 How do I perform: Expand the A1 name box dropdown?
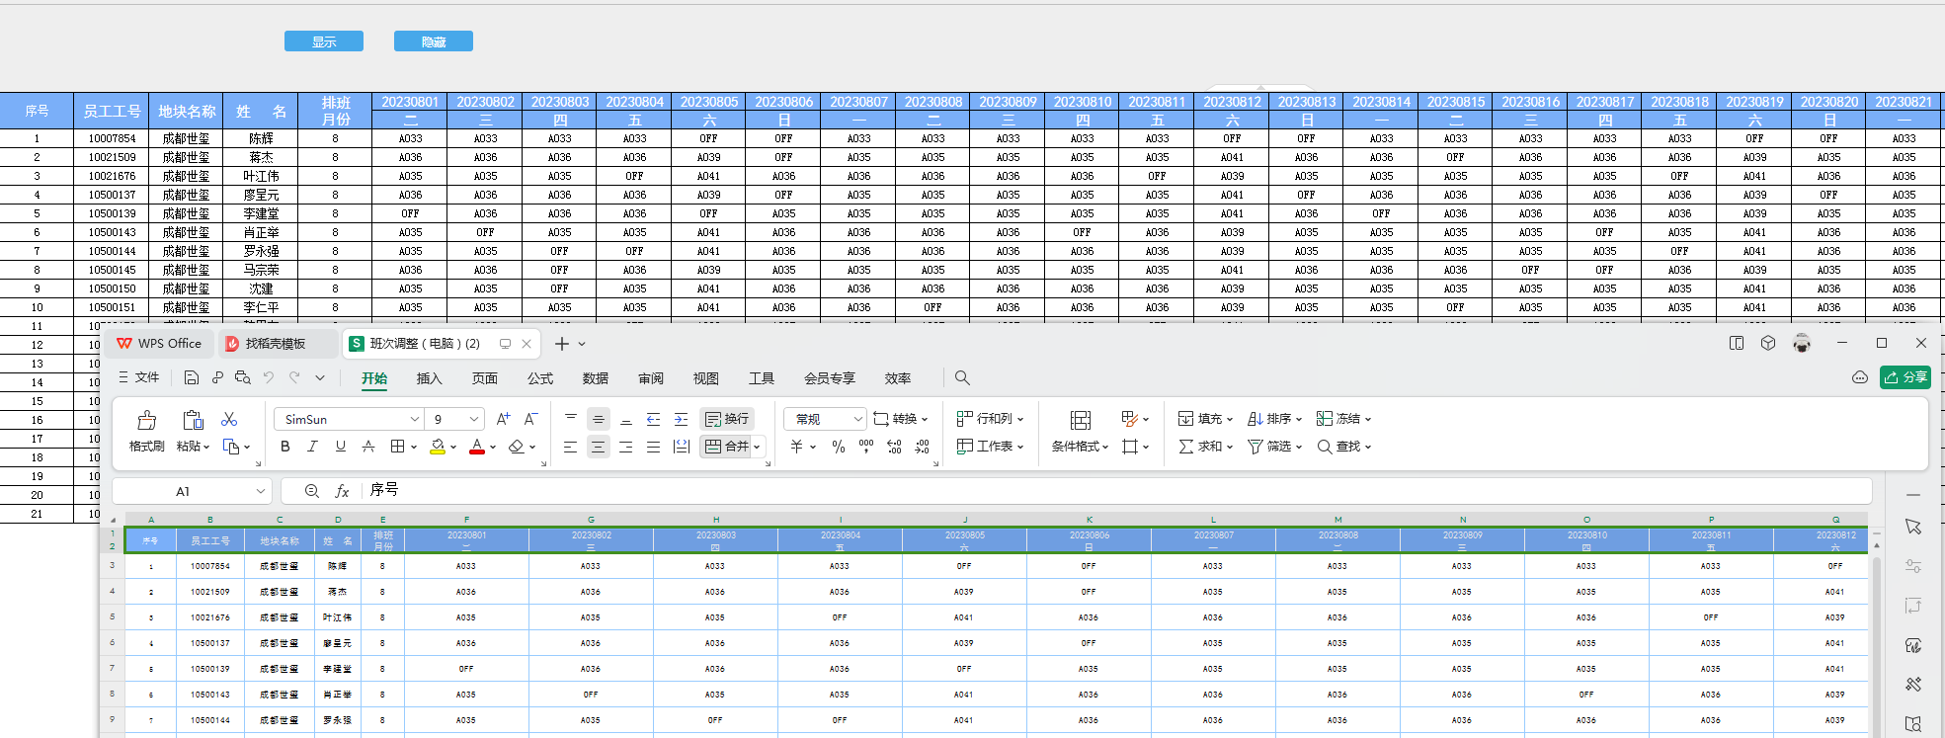click(x=261, y=491)
